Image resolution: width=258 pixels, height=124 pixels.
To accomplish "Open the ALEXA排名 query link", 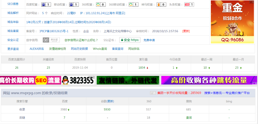I will pos(37,49).
